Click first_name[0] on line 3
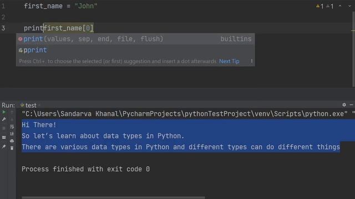This screenshot has width=355, height=199. coord(69,28)
